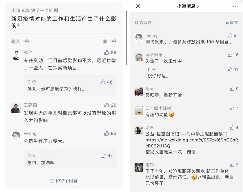Screen dimensions: 243x192
Task: Like 侑锡's comment with 3 likes
Action: pyautogui.click(x=232, y=165)
